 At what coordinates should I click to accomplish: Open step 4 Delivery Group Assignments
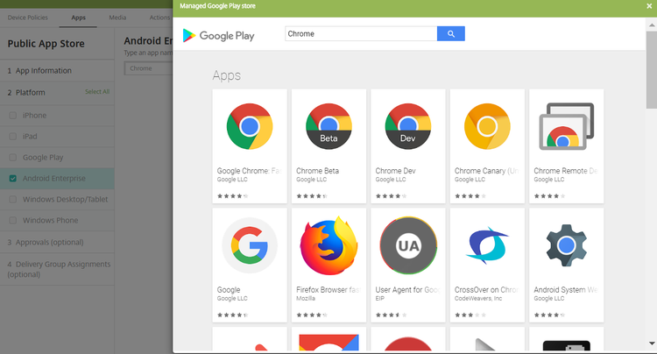[57, 269]
